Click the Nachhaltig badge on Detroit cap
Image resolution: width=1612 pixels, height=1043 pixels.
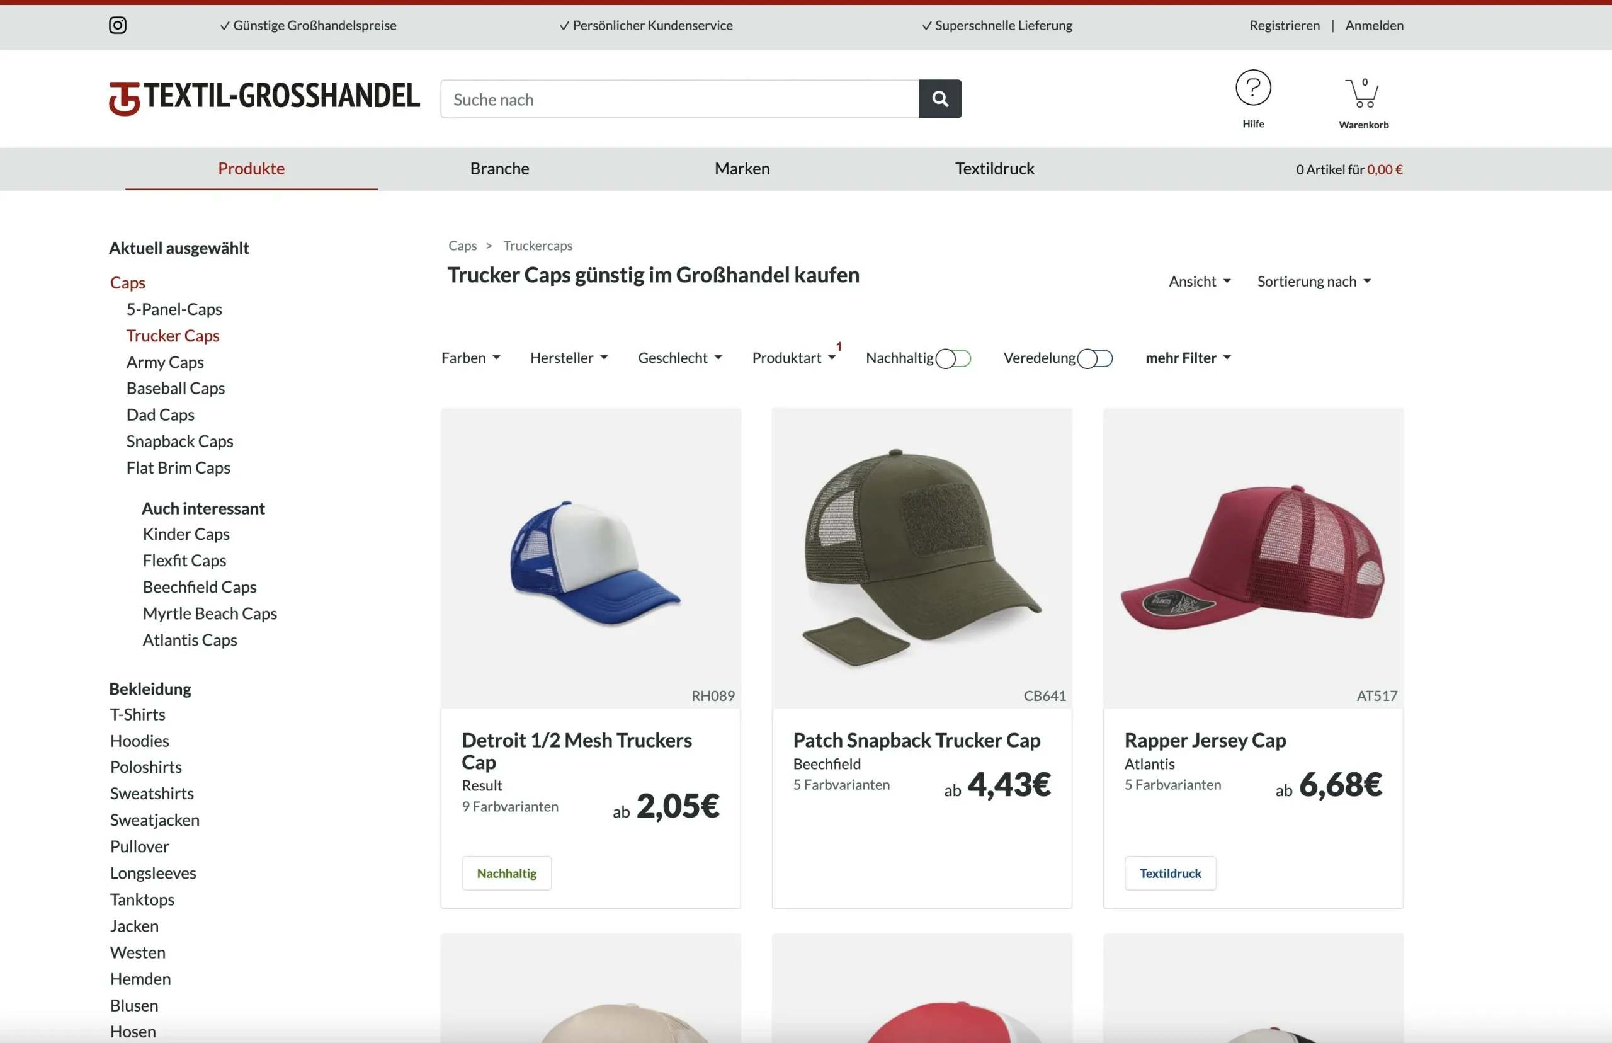point(506,873)
